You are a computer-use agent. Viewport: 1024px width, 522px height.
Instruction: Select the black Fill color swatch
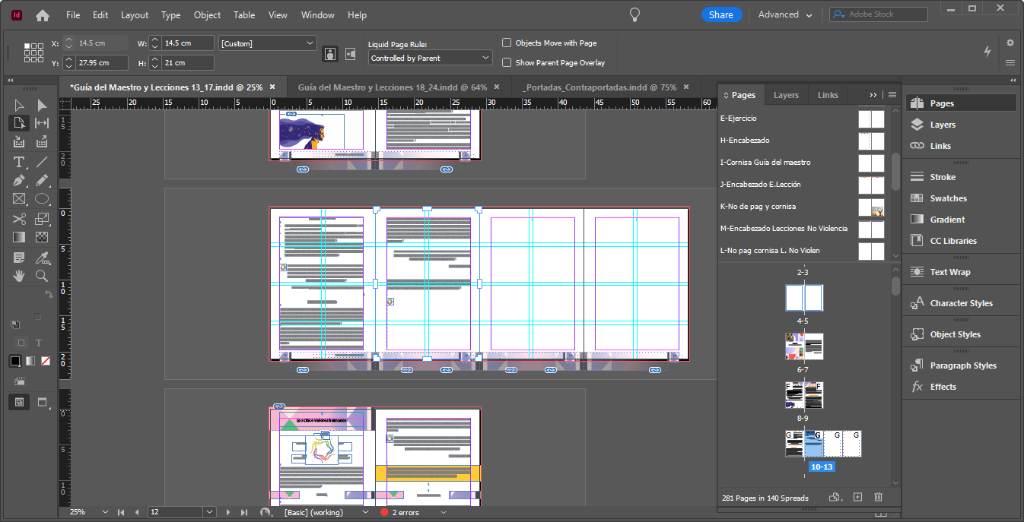coord(14,361)
